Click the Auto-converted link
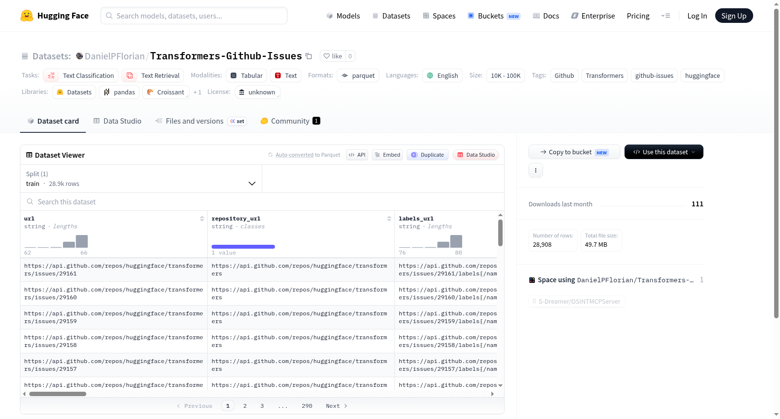Viewport: 780px width, 419px height. coord(294,155)
